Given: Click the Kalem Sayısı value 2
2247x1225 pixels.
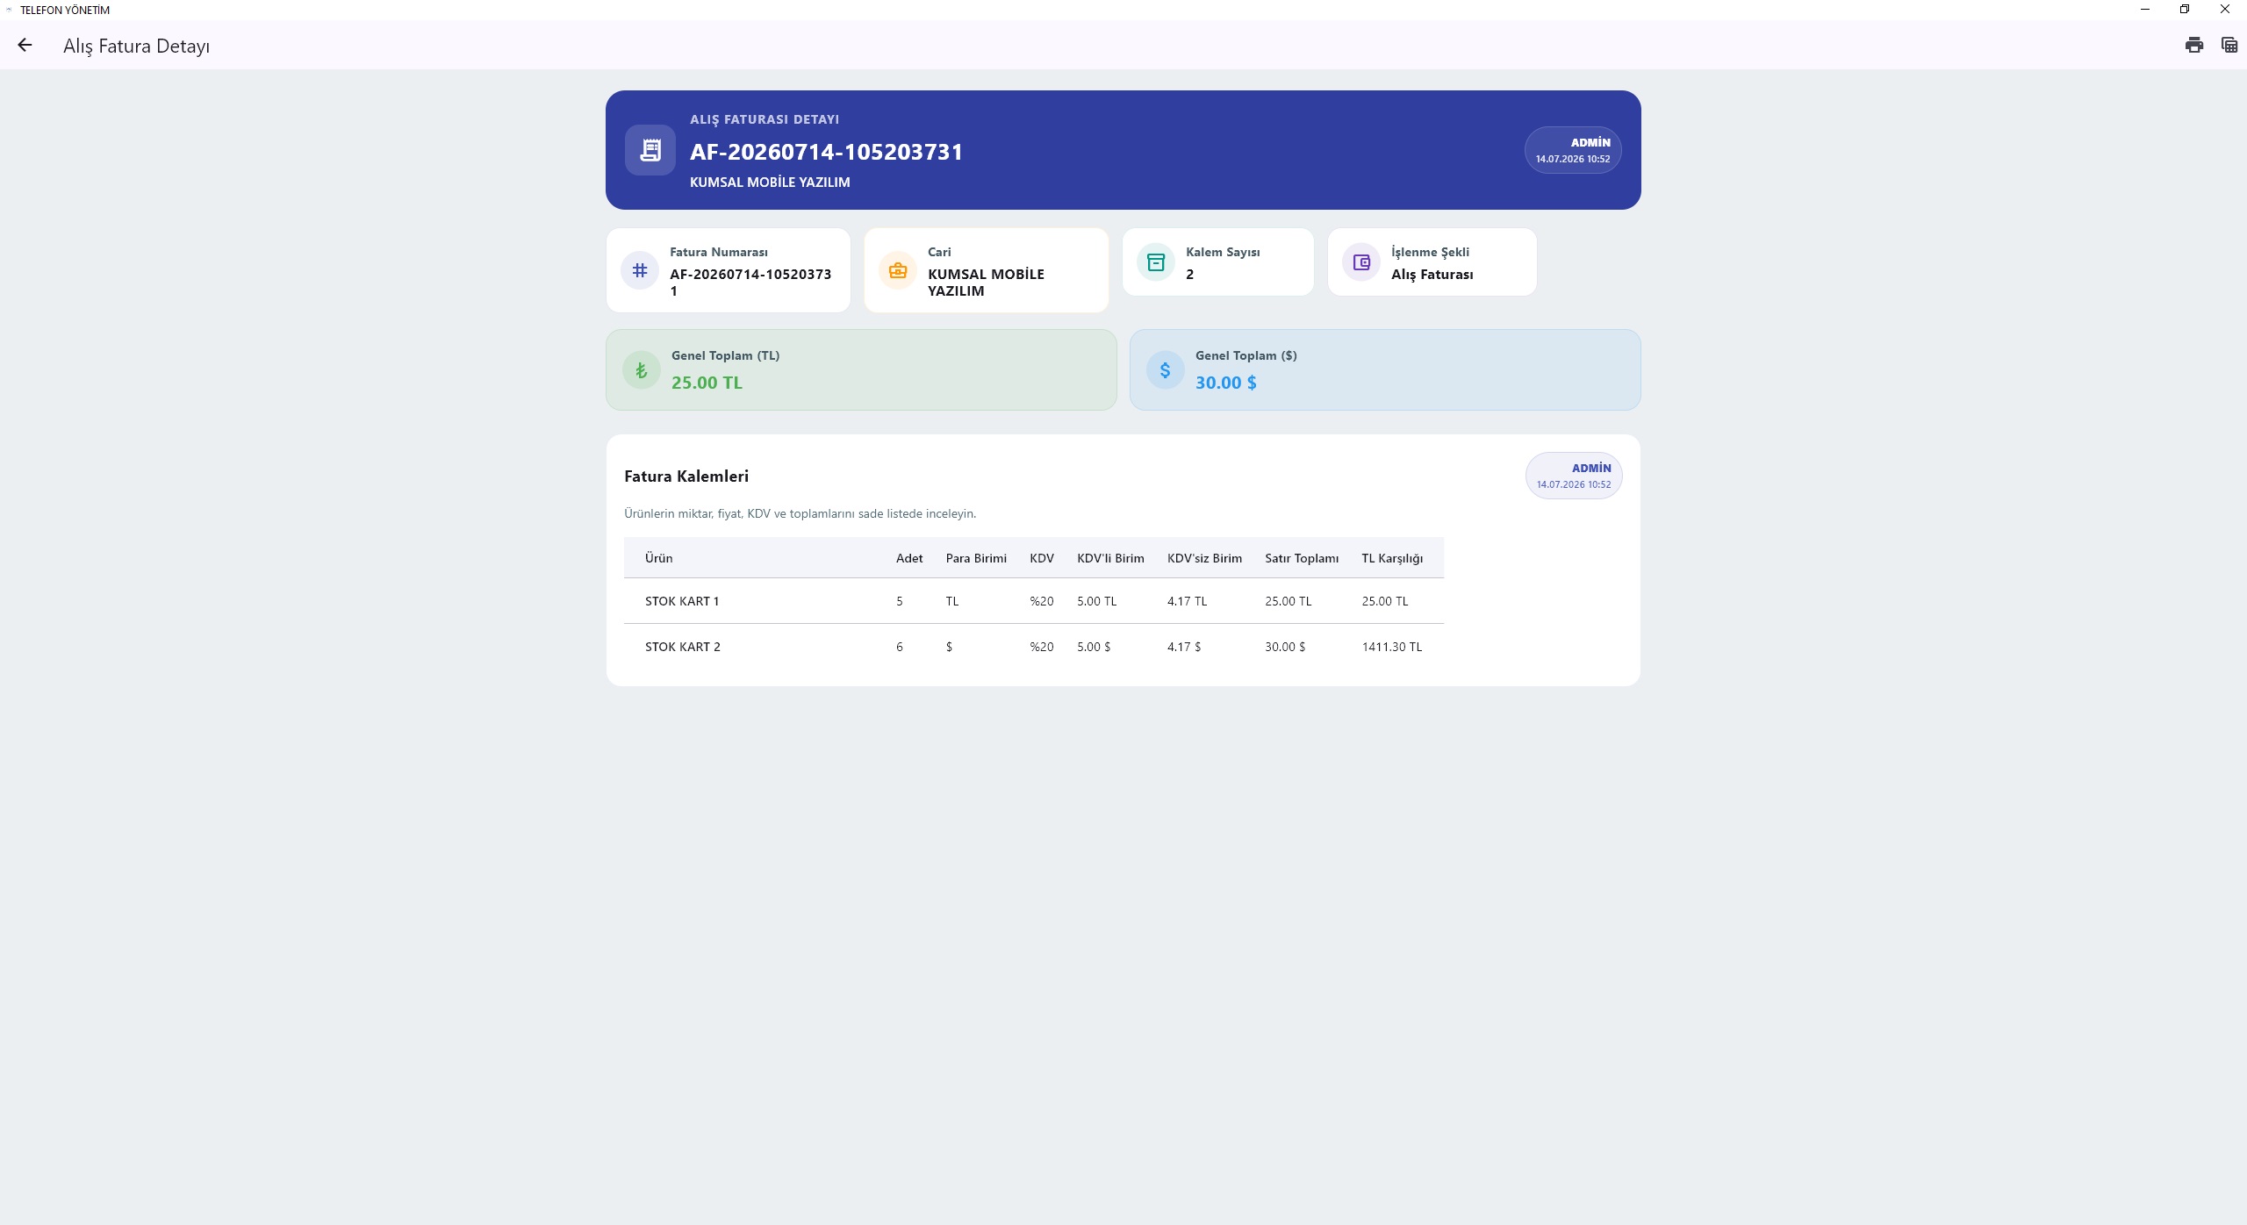Looking at the screenshot, I should click(x=1189, y=275).
